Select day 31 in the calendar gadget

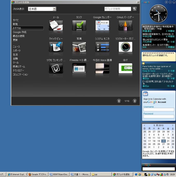(149, 147)
